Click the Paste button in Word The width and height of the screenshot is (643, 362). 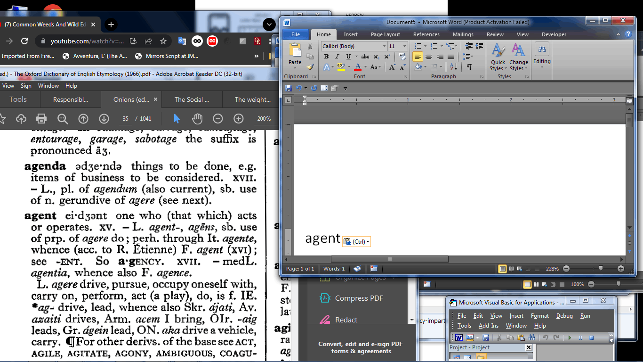point(295,55)
